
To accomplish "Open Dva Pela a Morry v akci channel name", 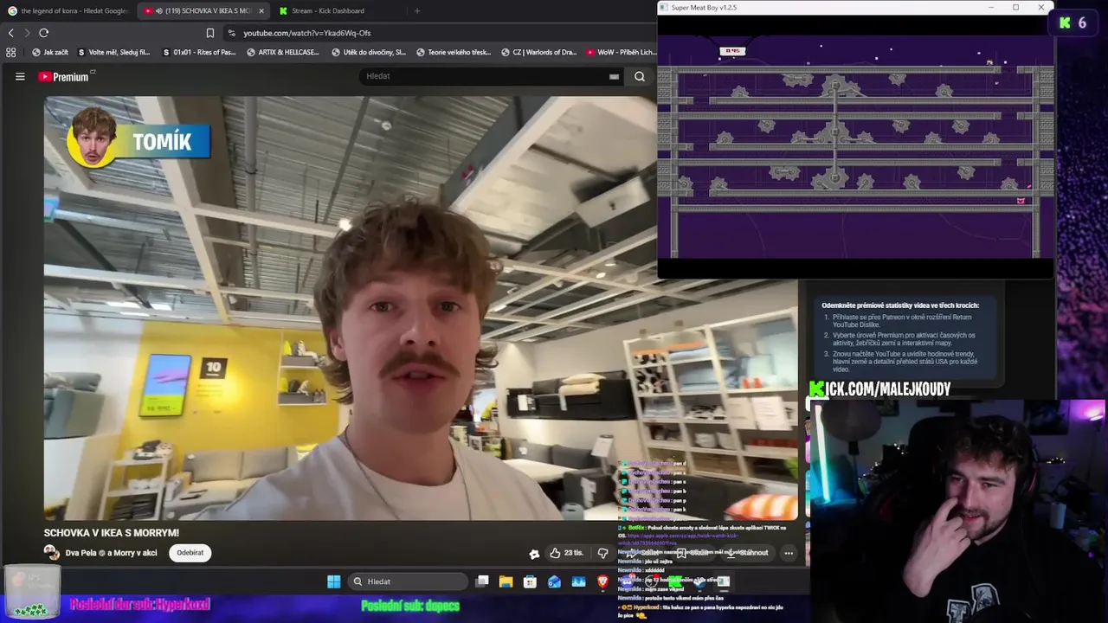I will [x=111, y=552].
